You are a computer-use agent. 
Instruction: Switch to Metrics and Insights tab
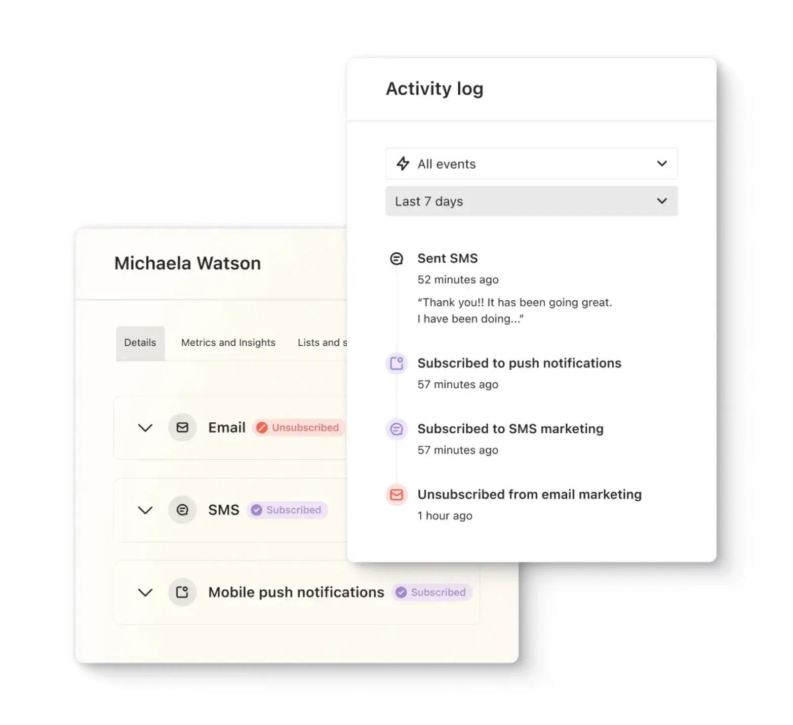[227, 342]
